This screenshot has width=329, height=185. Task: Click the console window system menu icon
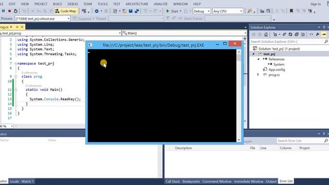coord(90,45)
